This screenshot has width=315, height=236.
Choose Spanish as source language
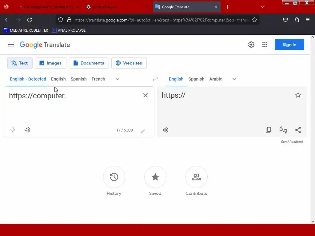point(78,79)
